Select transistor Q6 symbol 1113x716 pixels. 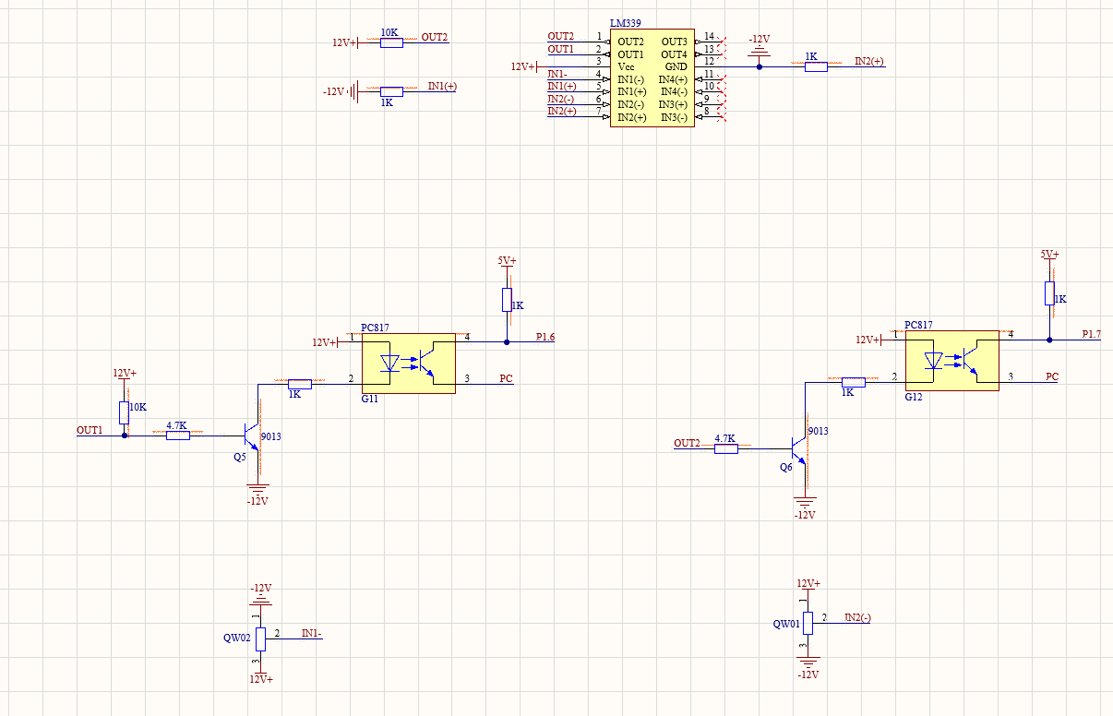[x=799, y=449]
